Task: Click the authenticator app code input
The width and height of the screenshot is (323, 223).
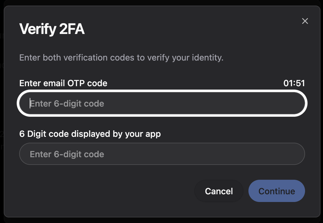Action: [162, 154]
